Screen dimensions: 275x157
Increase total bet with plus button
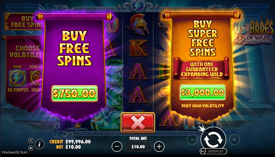tap(159, 147)
